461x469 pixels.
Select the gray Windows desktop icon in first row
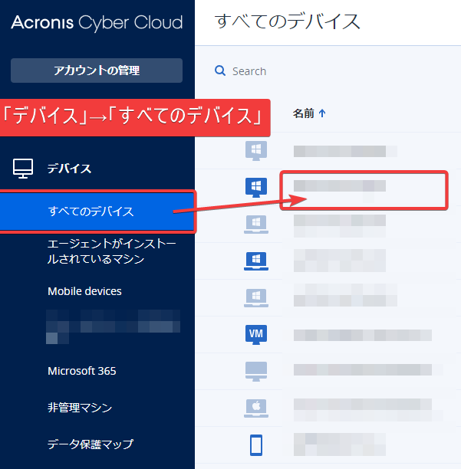pos(255,149)
